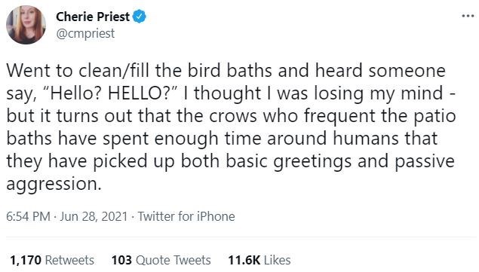The image size is (479, 272).
Task: Click the 103 quote tweet count number
Action: pos(121,261)
